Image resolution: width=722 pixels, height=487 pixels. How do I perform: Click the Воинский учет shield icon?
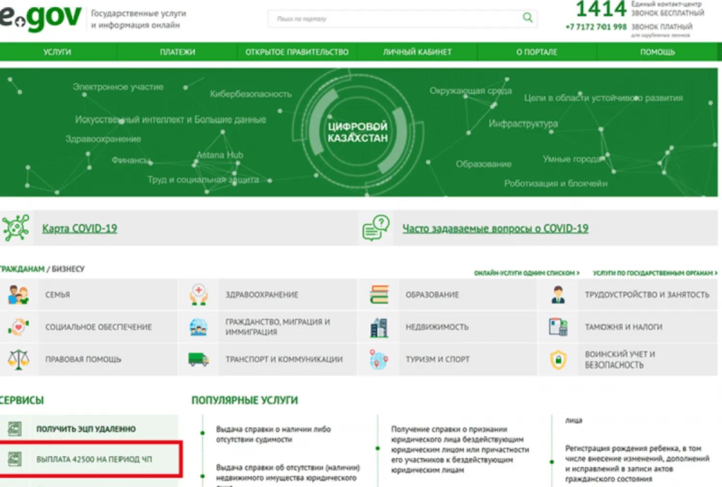558,359
